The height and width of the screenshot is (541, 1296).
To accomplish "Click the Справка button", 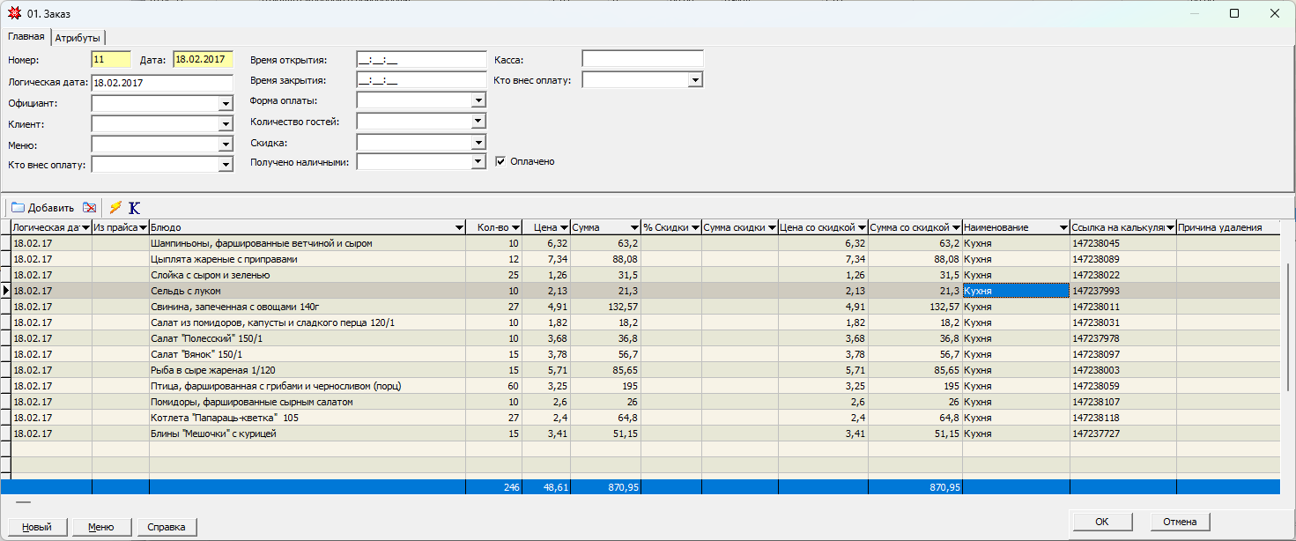I will (167, 527).
